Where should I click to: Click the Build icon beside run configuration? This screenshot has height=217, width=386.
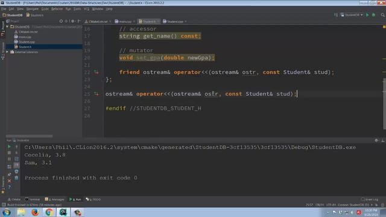[x=336, y=15]
